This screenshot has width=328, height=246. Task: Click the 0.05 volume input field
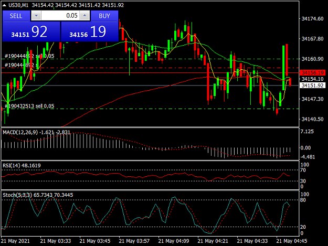point(60,16)
